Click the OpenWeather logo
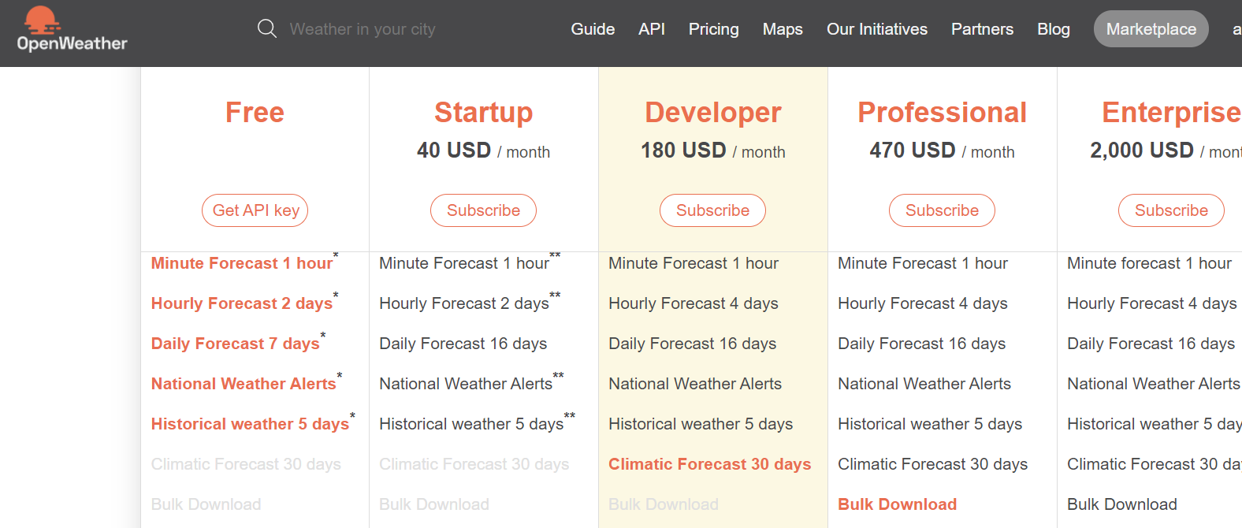 click(x=72, y=30)
